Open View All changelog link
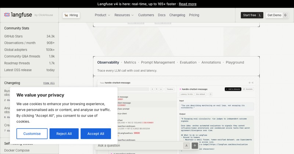 click(49, 83)
